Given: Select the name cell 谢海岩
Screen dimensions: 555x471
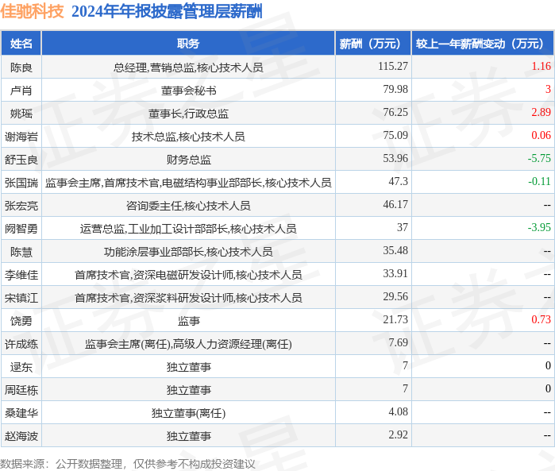Looking at the screenshot, I should (21, 137).
